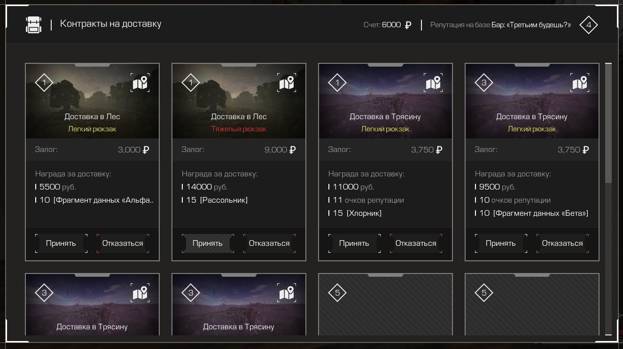Decline the 5500 руб. Forest delivery contract

[123, 243]
